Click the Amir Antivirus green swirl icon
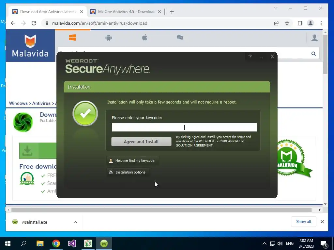 (23, 122)
